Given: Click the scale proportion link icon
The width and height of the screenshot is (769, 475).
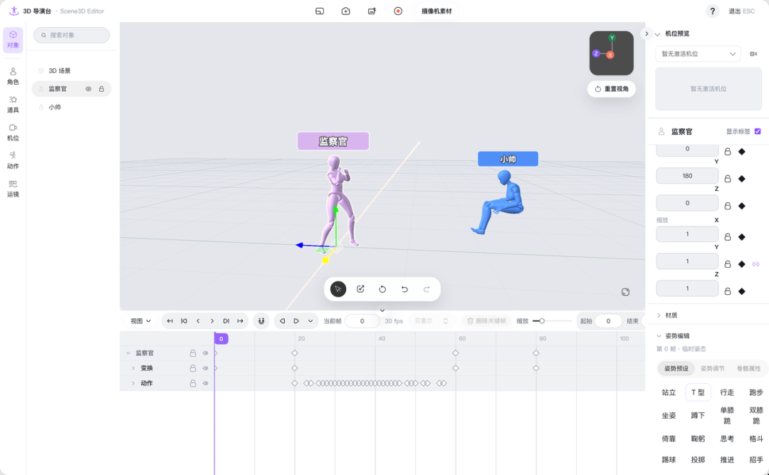Looking at the screenshot, I should tap(755, 264).
